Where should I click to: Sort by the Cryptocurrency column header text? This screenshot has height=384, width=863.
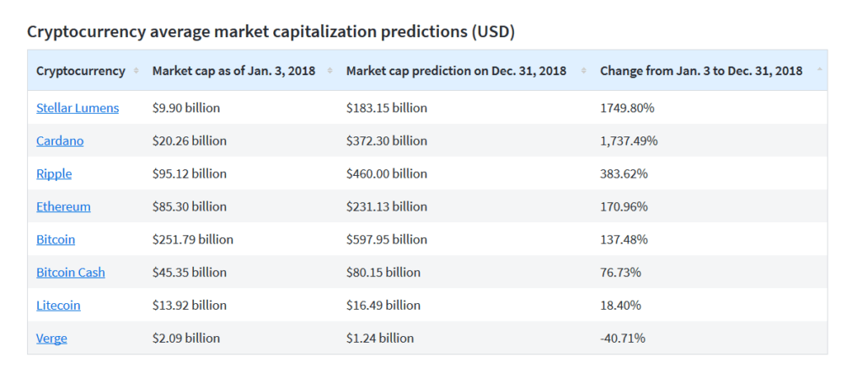(81, 71)
